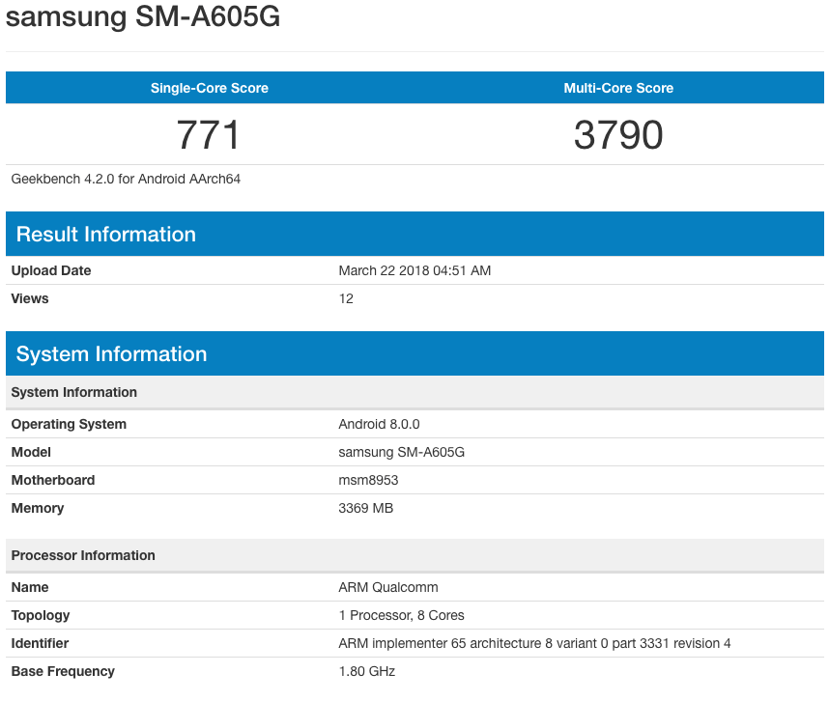The width and height of the screenshot is (829, 701).
Task: Click the msm8953 motherboard value
Action: pyautogui.click(x=368, y=480)
